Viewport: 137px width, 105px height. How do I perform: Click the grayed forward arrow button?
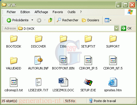[39, 20]
